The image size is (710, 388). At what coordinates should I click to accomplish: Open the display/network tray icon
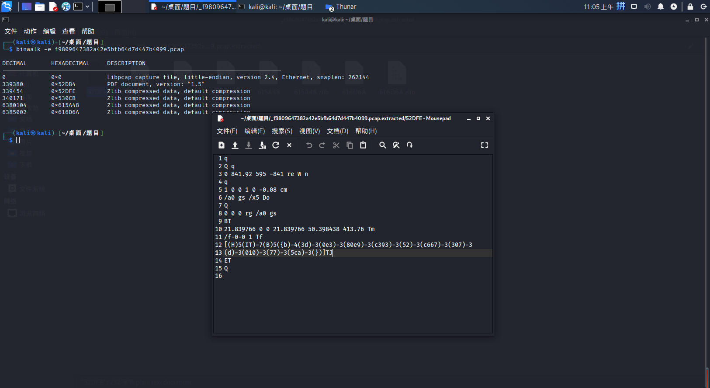pyautogui.click(x=634, y=7)
